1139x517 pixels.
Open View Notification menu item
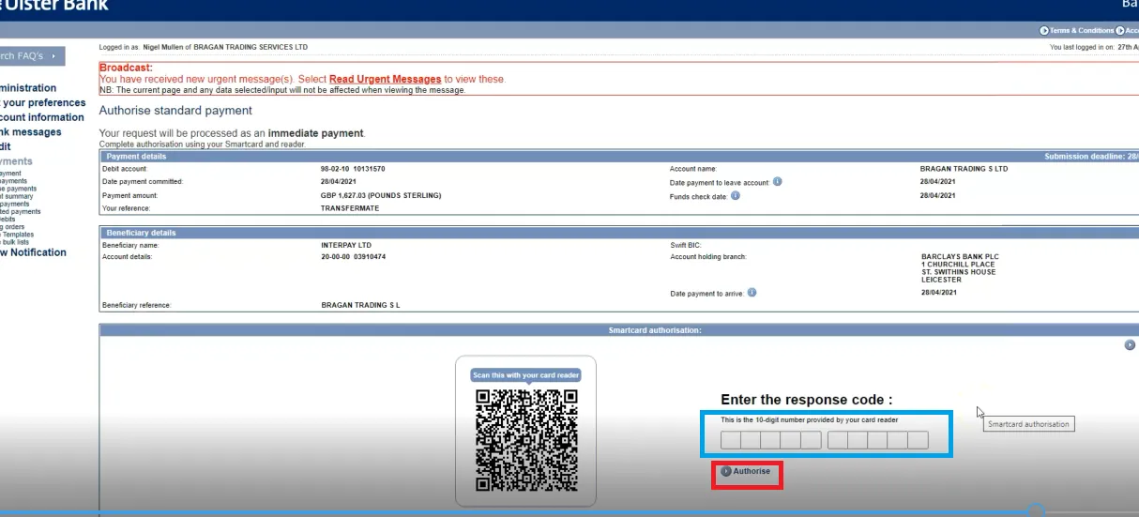[33, 252]
